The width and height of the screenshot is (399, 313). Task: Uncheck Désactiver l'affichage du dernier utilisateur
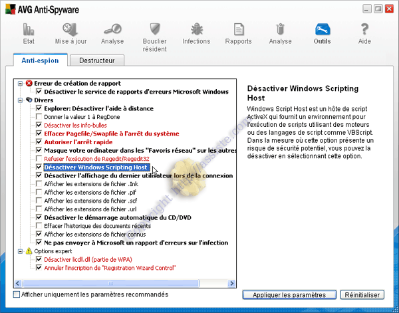click(39, 175)
